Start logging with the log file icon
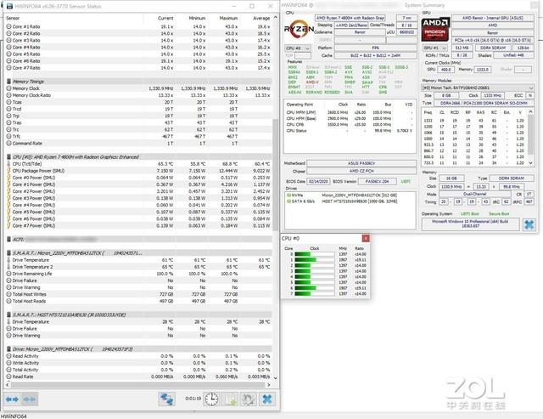 (230, 399)
